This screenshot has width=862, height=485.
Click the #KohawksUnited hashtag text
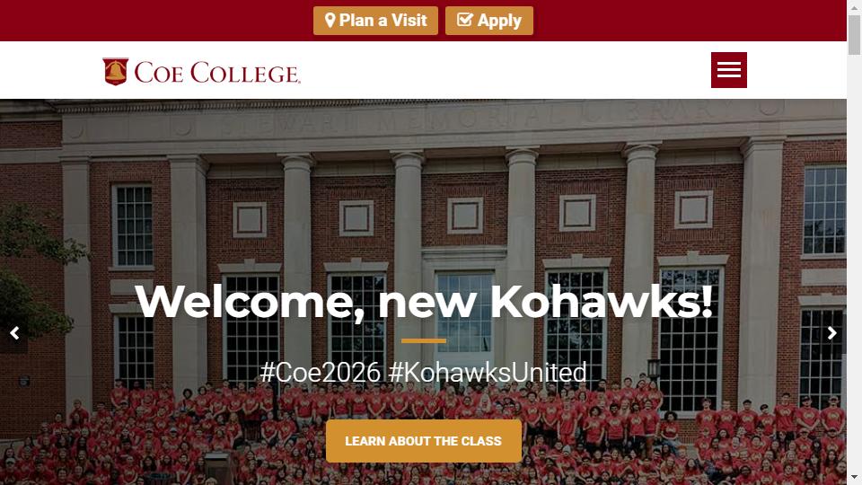click(x=488, y=372)
